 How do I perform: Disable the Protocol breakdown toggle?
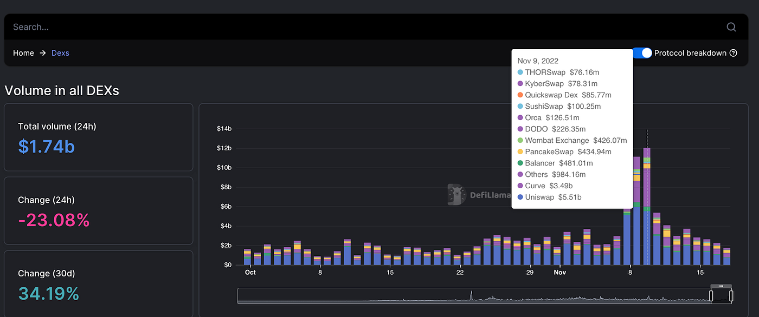click(642, 52)
